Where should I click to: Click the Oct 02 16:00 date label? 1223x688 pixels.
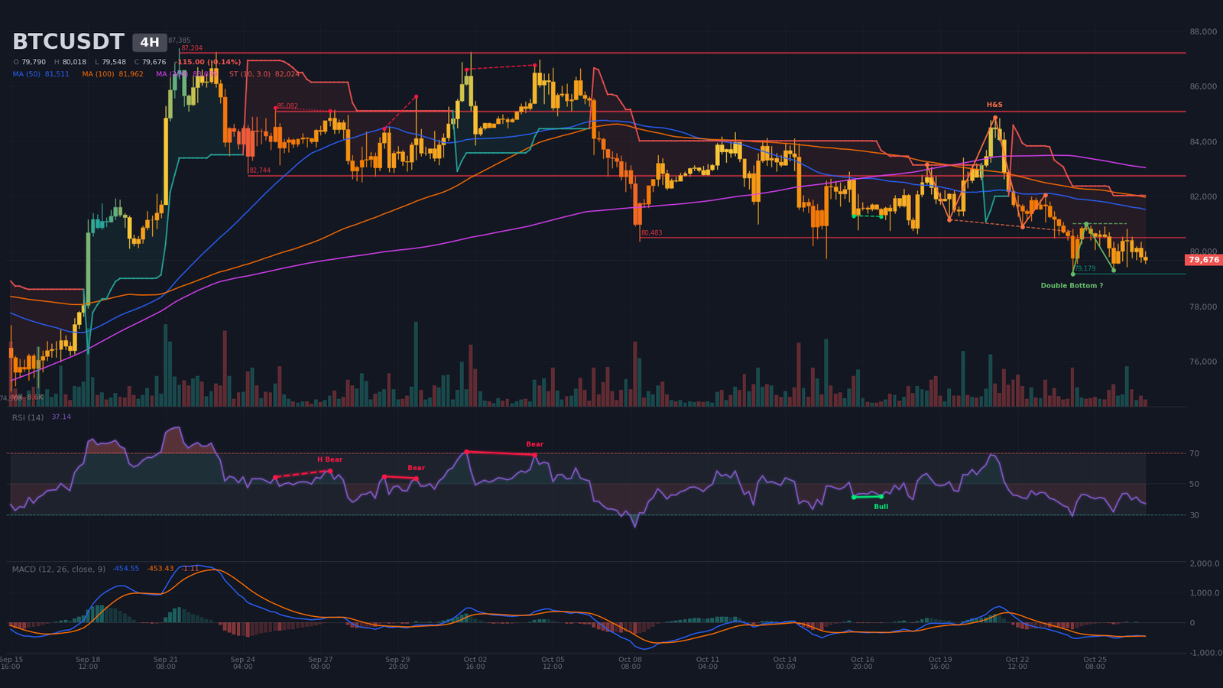pyautogui.click(x=475, y=663)
